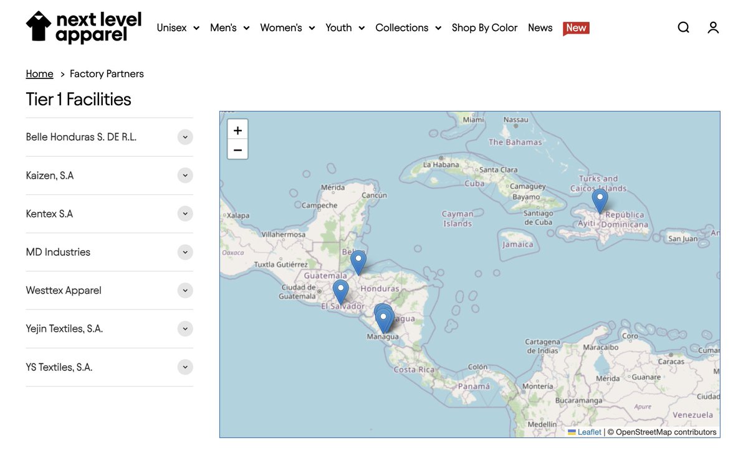Click the Cartagena de Indias label
The width and height of the screenshot is (748, 455).
(542, 346)
